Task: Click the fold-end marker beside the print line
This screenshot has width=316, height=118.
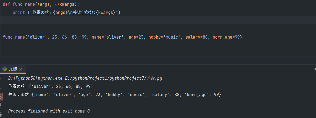Action: point(1,13)
